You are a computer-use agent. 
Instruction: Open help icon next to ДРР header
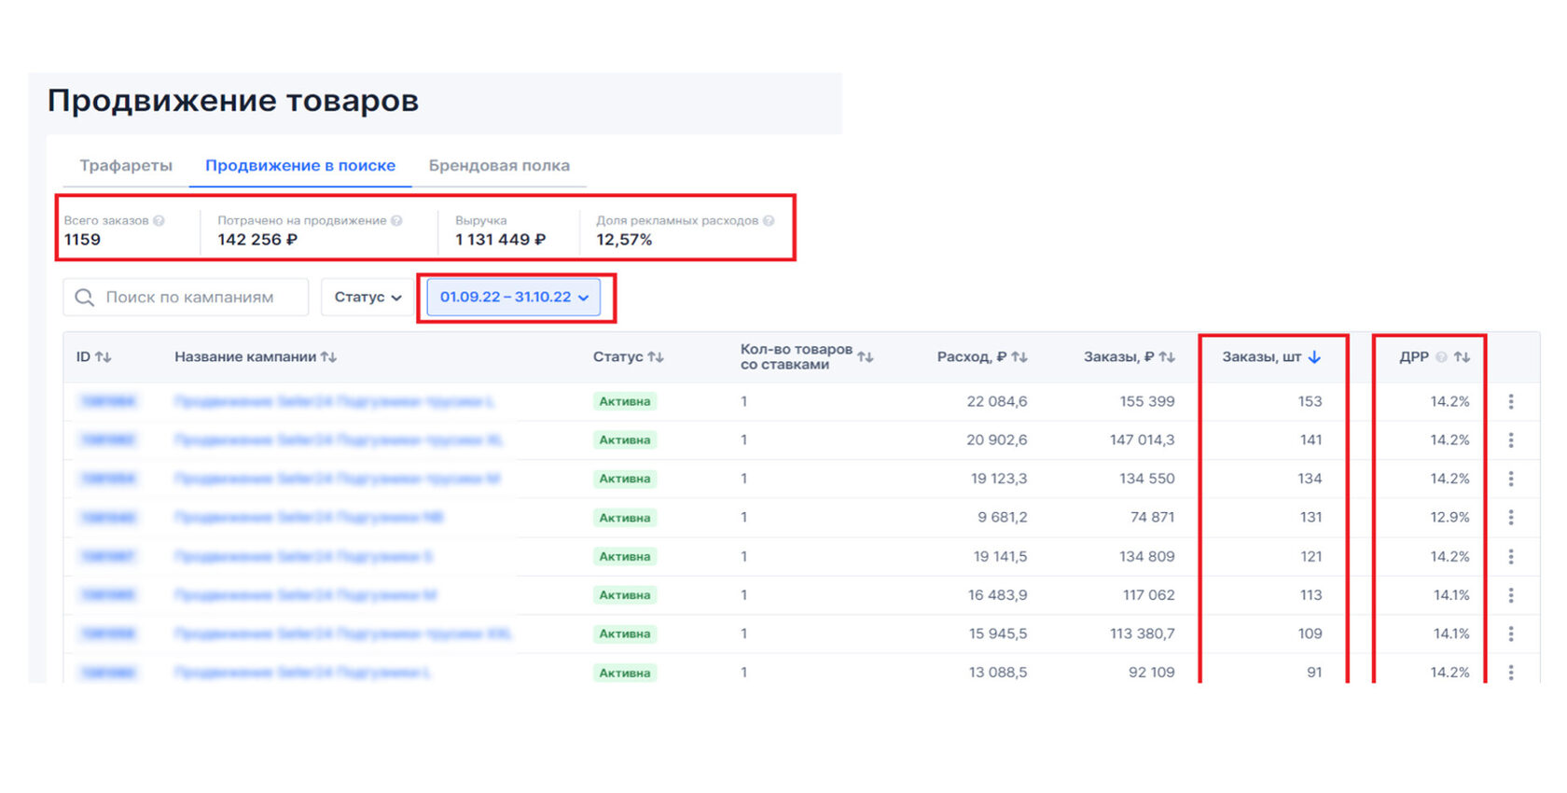coord(1441,357)
